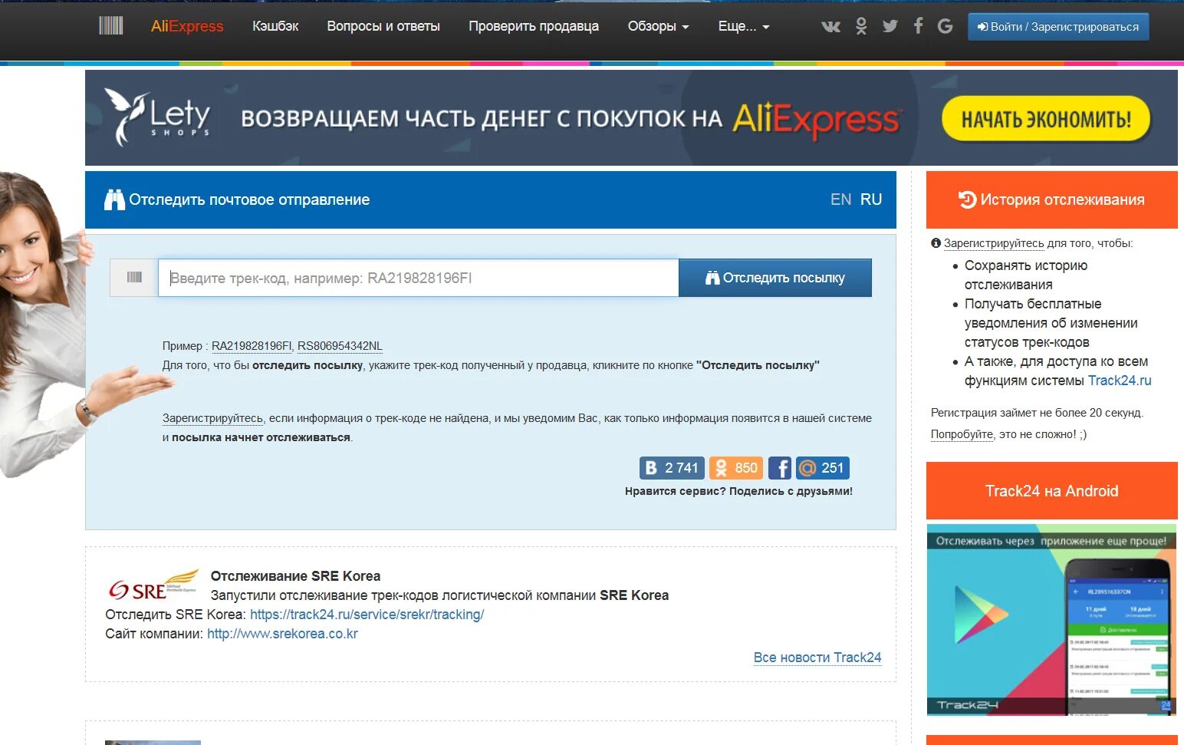
Task: Open Track24 на Android header
Action: coord(1052,491)
